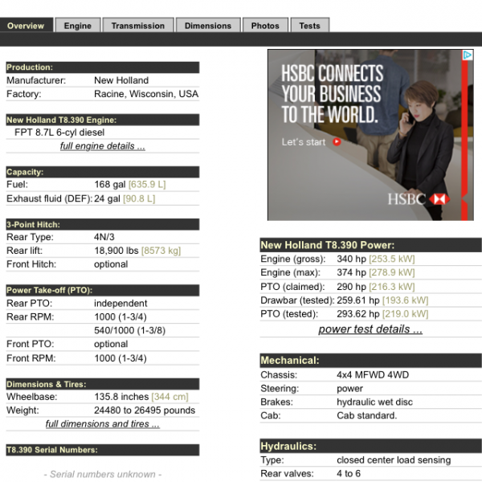Open 'full dimensions and tires ...' link
This screenshot has height=482, width=482.
[x=103, y=424]
